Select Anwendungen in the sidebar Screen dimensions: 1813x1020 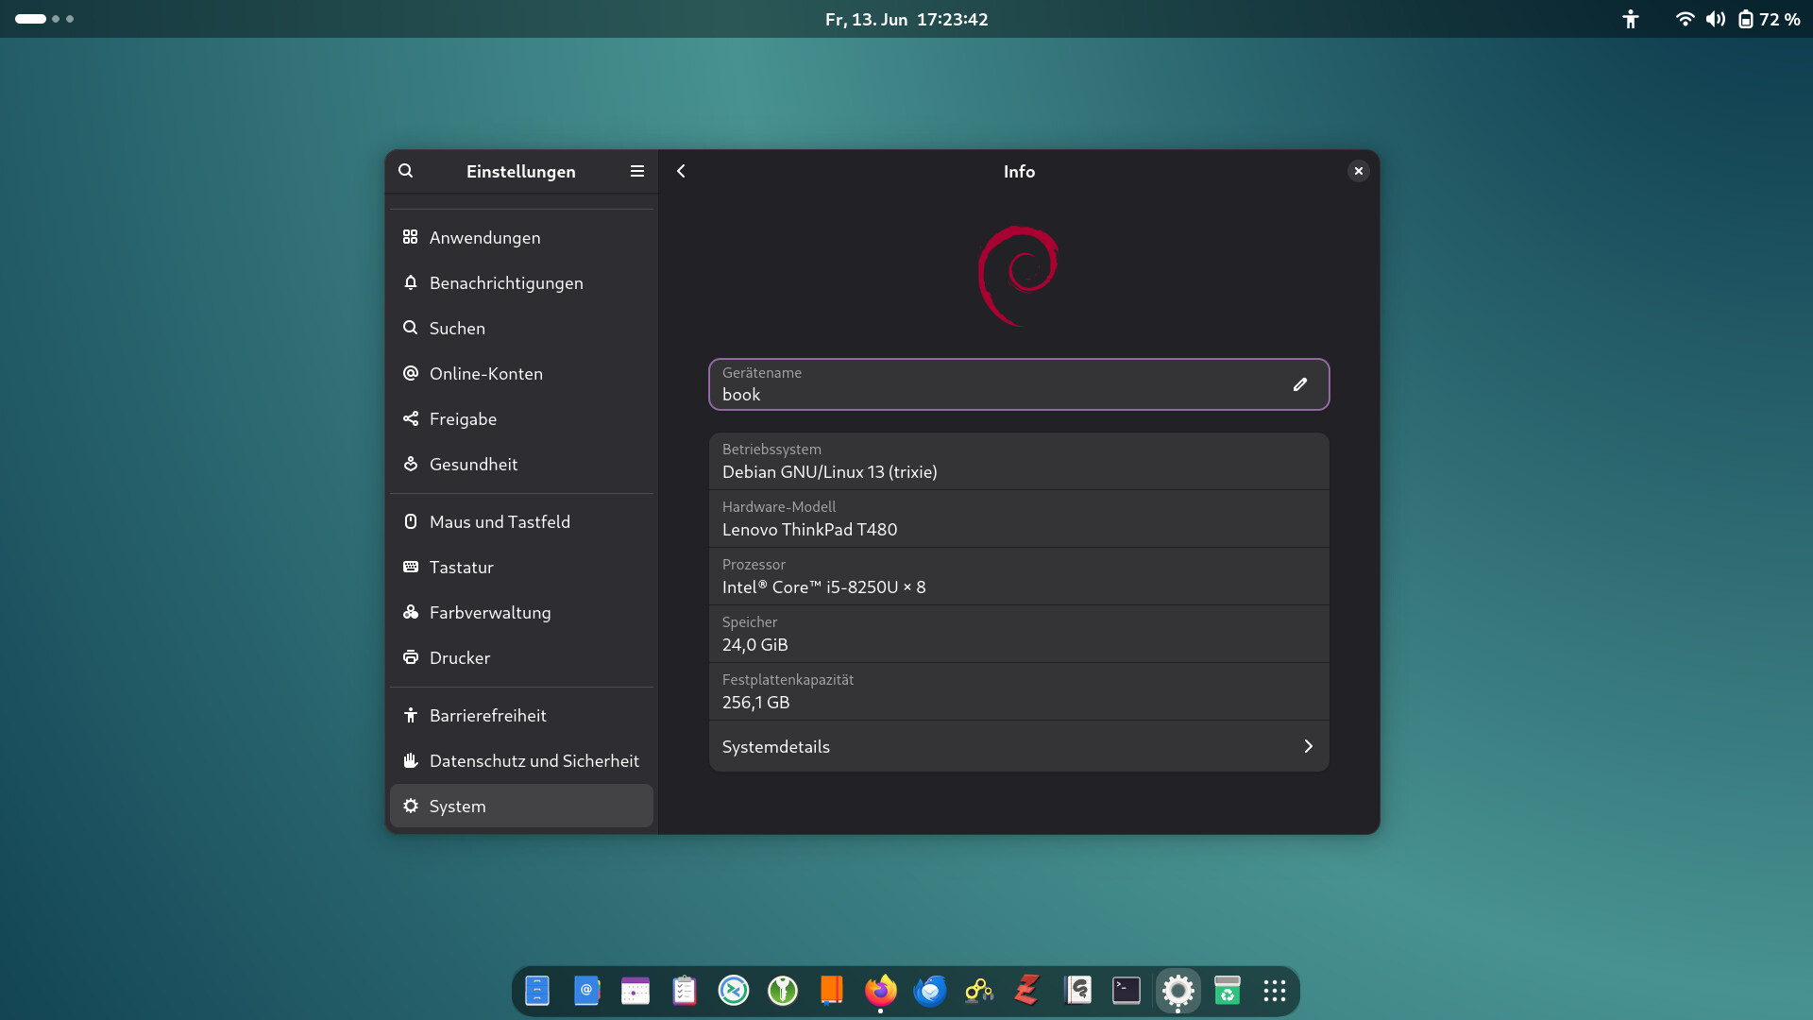point(521,237)
